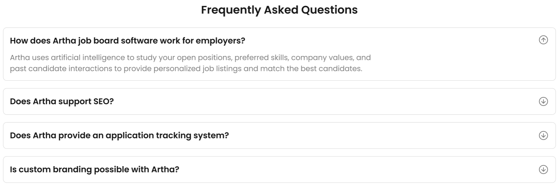Click the word 'SEO?' in the second question
This screenshot has width=560, height=186.
(104, 101)
